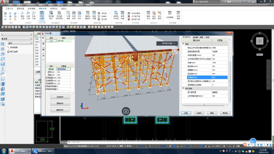Switch to the 成果导出 ribbon tab
The width and height of the screenshot is (274, 154).
pyautogui.click(x=54, y=8)
